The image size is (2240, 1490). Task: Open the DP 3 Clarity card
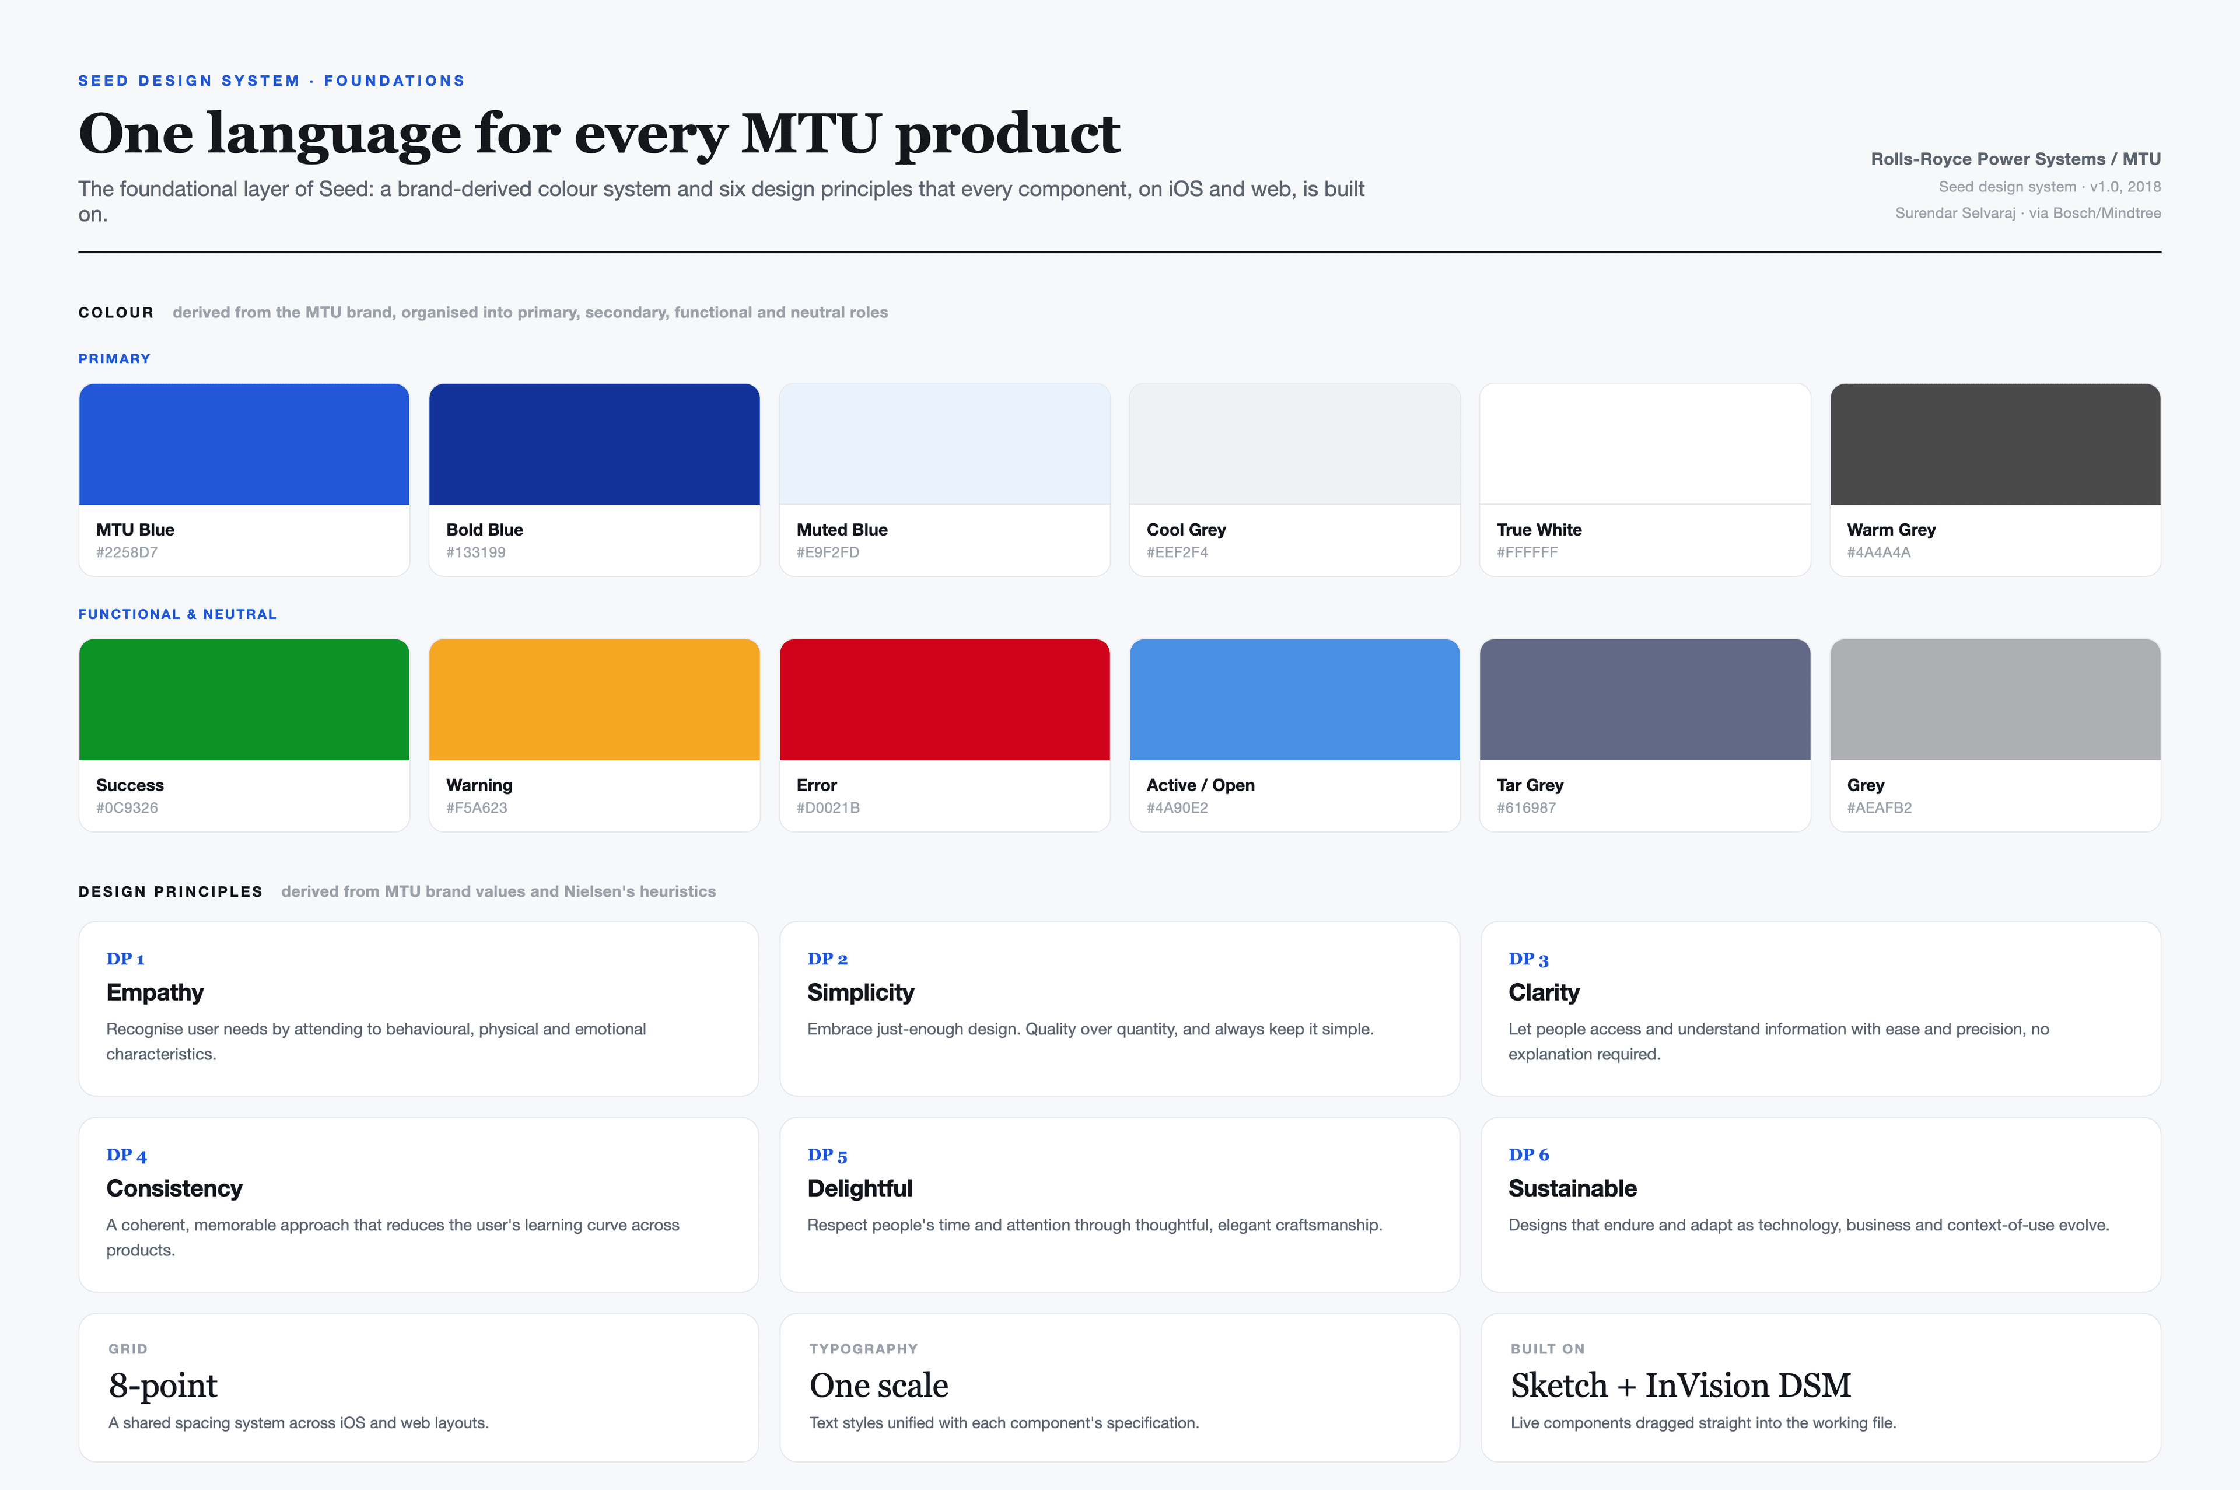click(x=1821, y=1008)
